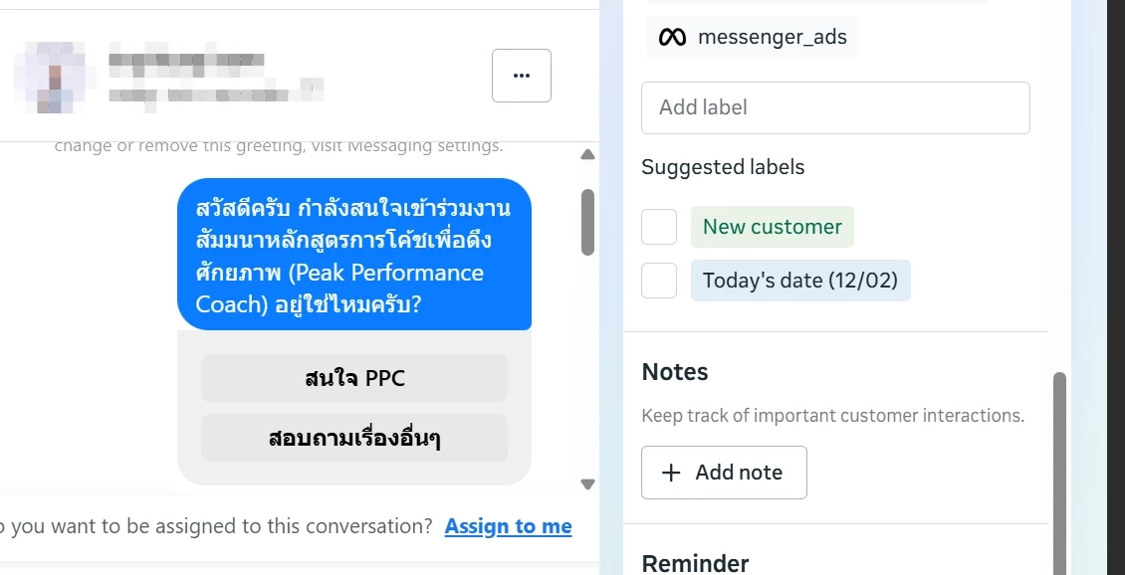Click the Add note button

pyautogui.click(x=724, y=473)
